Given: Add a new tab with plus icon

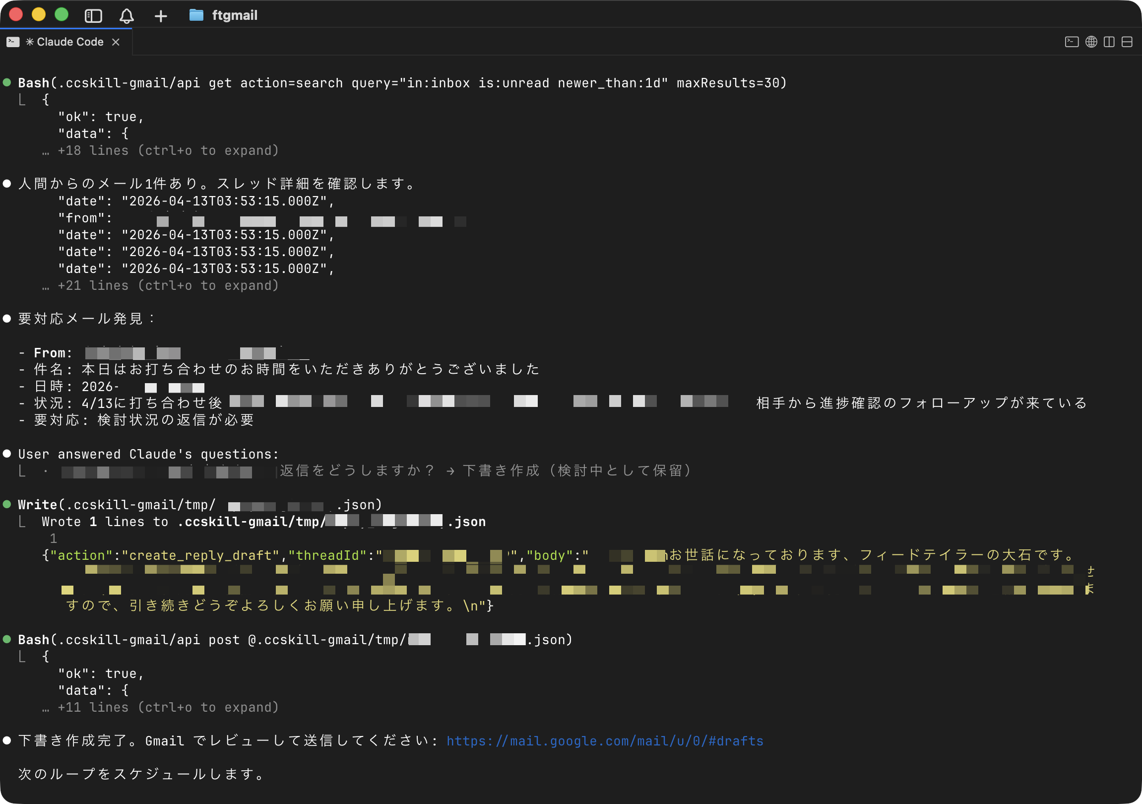Looking at the screenshot, I should (x=161, y=16).
